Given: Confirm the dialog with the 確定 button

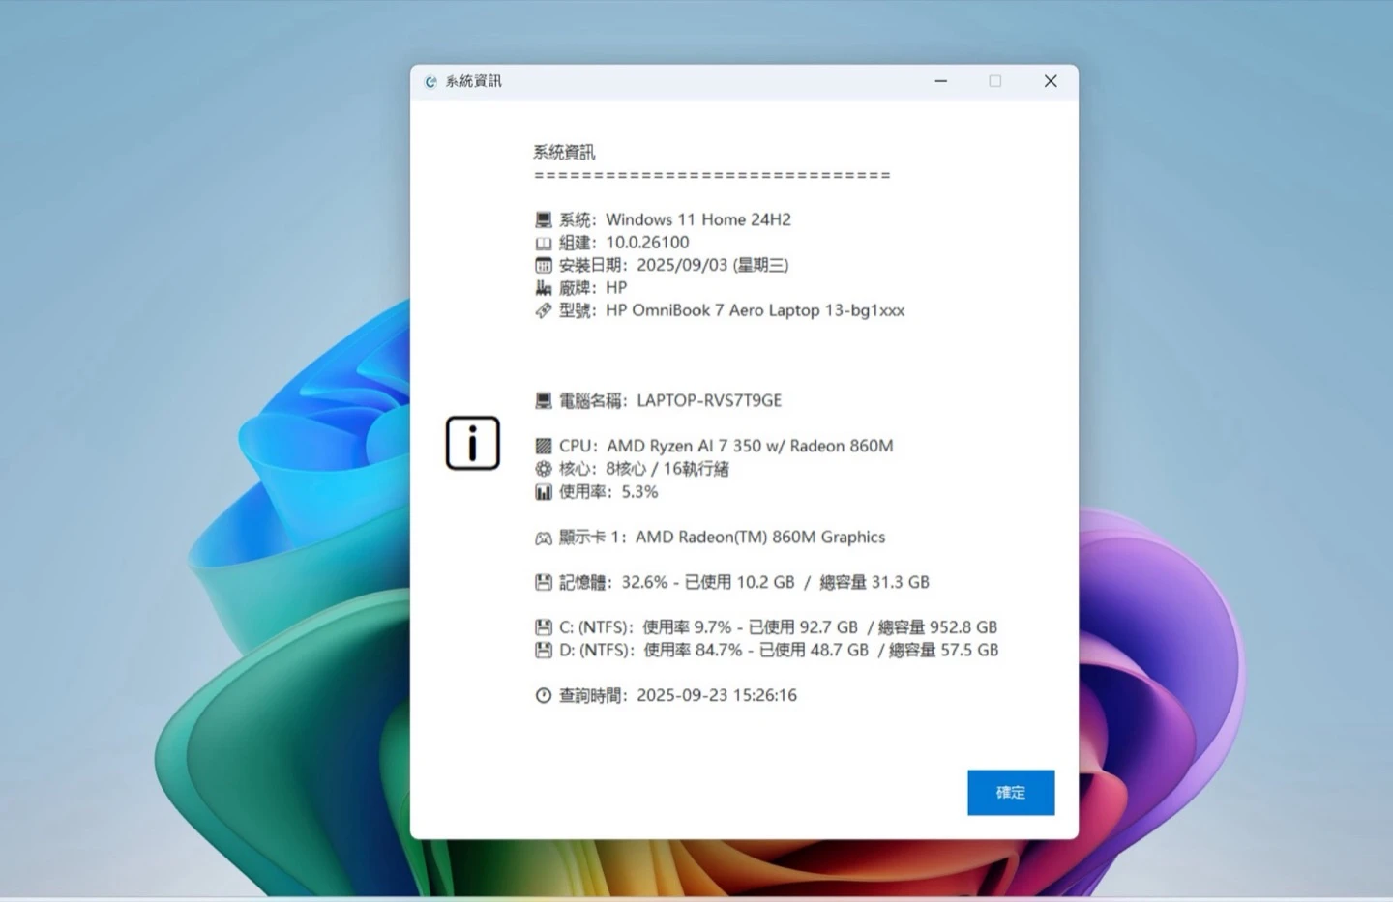Looking at the screenshot, I should [x=1011, y=793].
